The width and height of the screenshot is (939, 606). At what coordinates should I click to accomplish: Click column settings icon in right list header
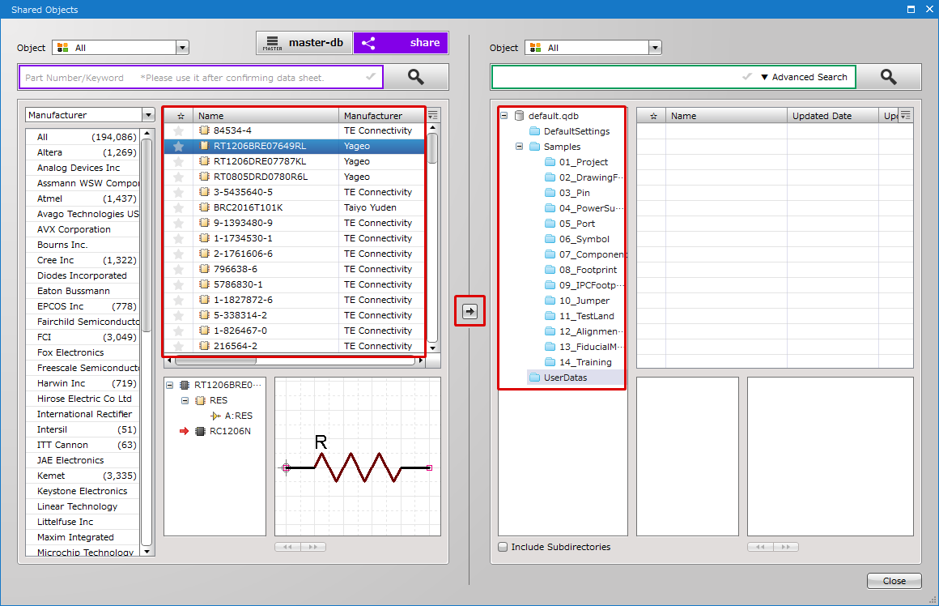click(x=905, y=116)
